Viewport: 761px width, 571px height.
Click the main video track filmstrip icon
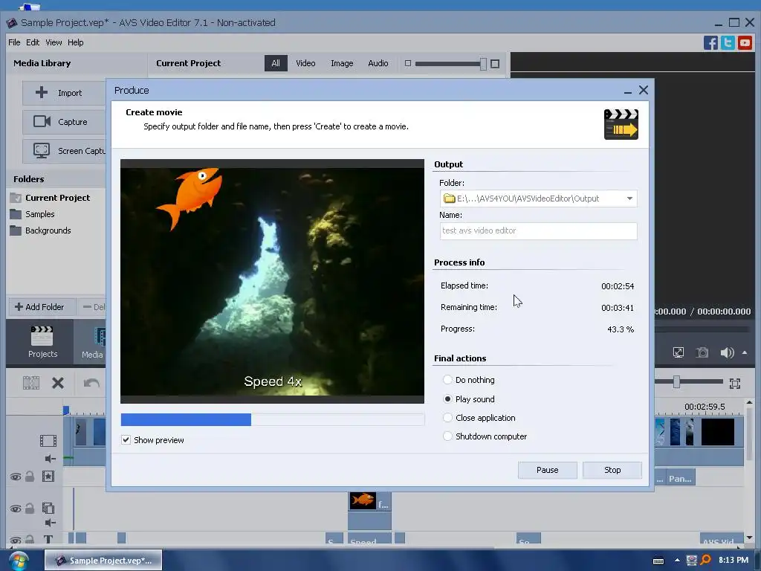48,440
